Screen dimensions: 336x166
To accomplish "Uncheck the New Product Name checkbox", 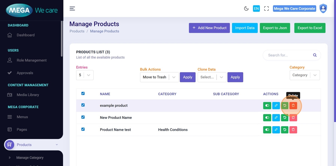I will pyautogui.click(x=83, y=117).
